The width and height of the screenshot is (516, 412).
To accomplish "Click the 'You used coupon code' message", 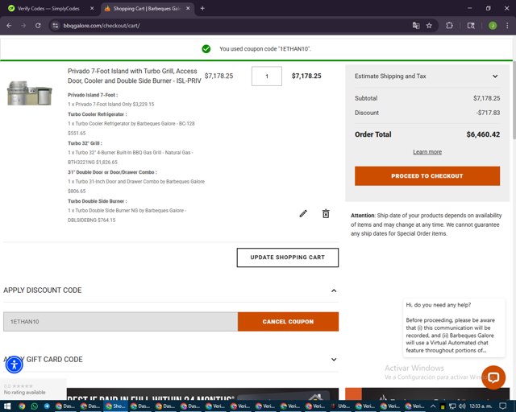I will (265, 49).
